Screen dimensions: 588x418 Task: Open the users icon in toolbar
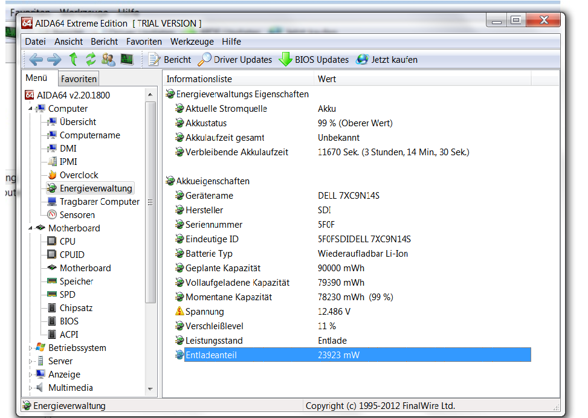(108, 59)
